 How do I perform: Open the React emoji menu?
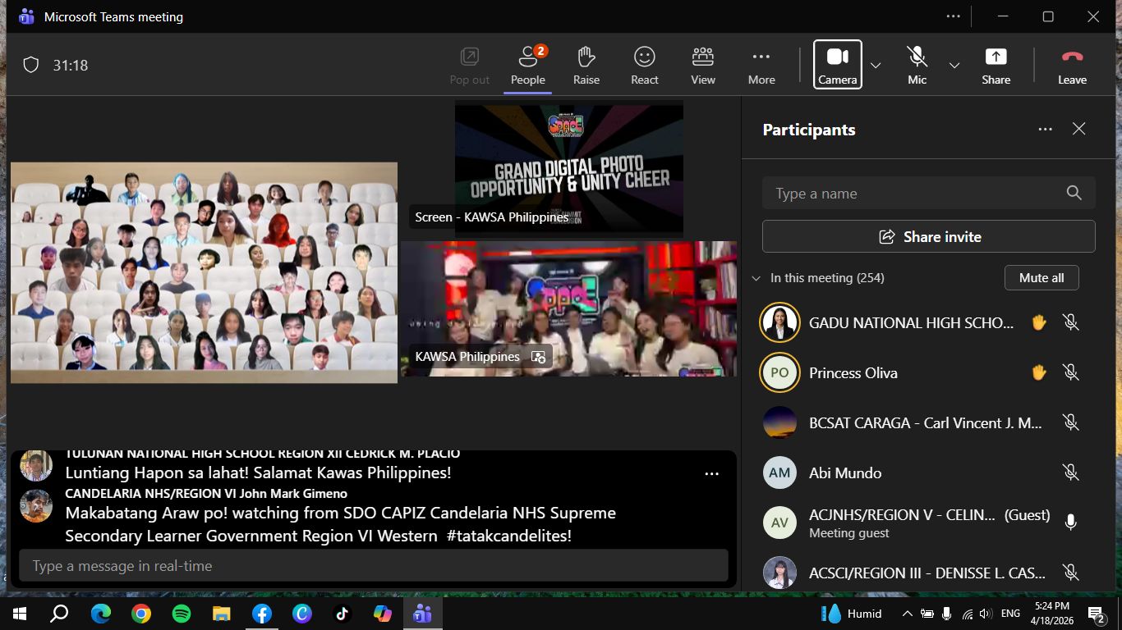point(644,65)
